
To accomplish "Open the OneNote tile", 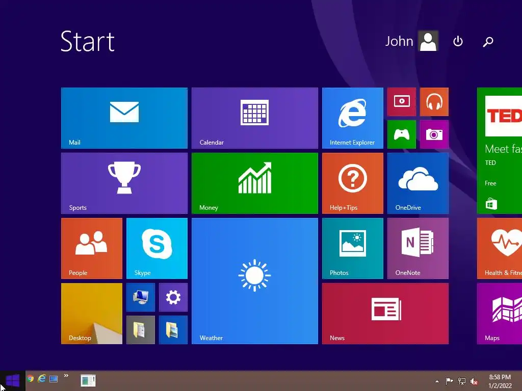I will 418,248.
